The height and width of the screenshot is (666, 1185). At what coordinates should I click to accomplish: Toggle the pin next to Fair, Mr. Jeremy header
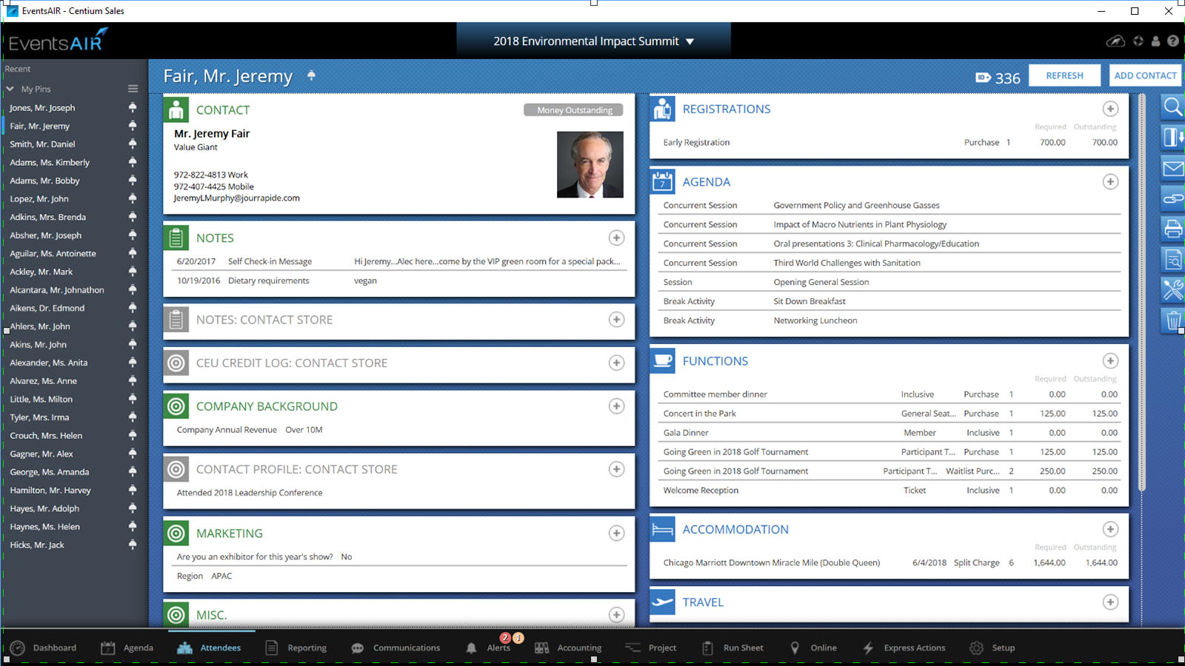click(x=311, y=75)
